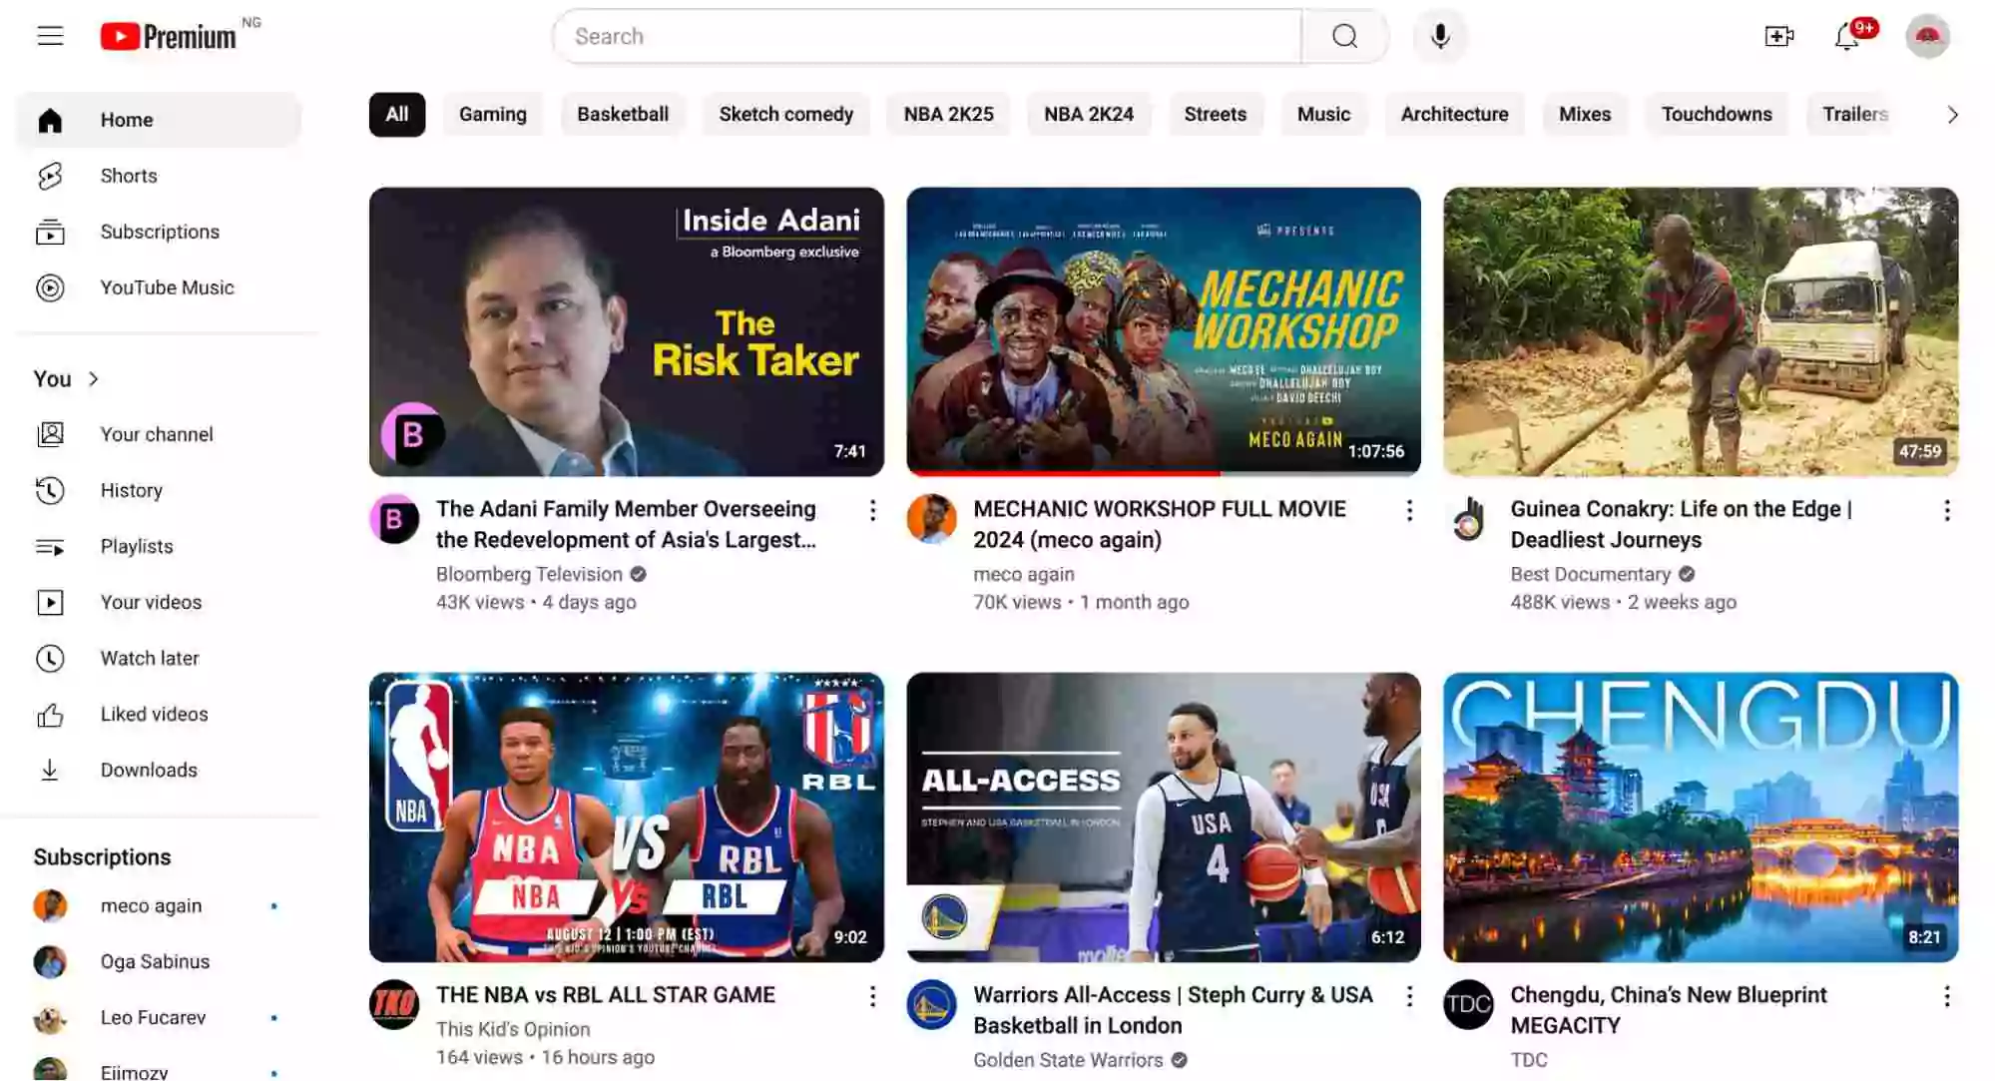The image size is (1995, 1081).
Task: Start a voice search with the microphone
Action: tap(1439, 36)
